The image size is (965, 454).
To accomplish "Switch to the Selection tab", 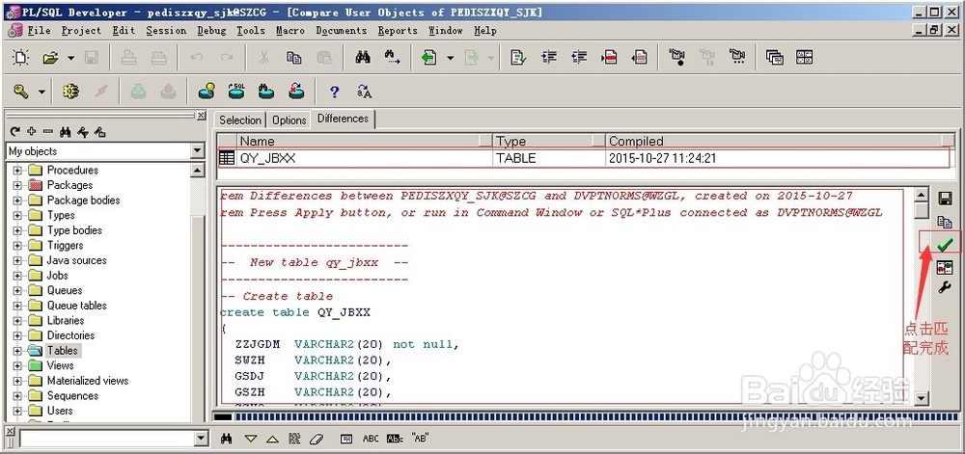I will click(240, 120).
